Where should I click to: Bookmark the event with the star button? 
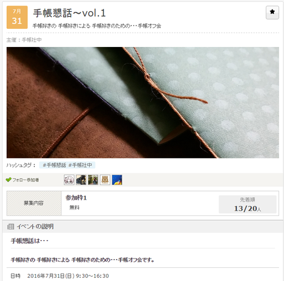272,13
